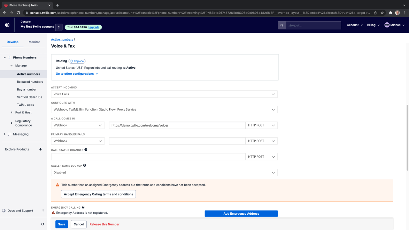Click the search magnifier icon
Screen dimensions: 409x230
282,25
